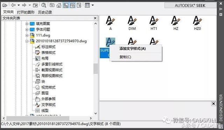
Task: Open the Back history dropdown arrow
Action: (19, 5)
